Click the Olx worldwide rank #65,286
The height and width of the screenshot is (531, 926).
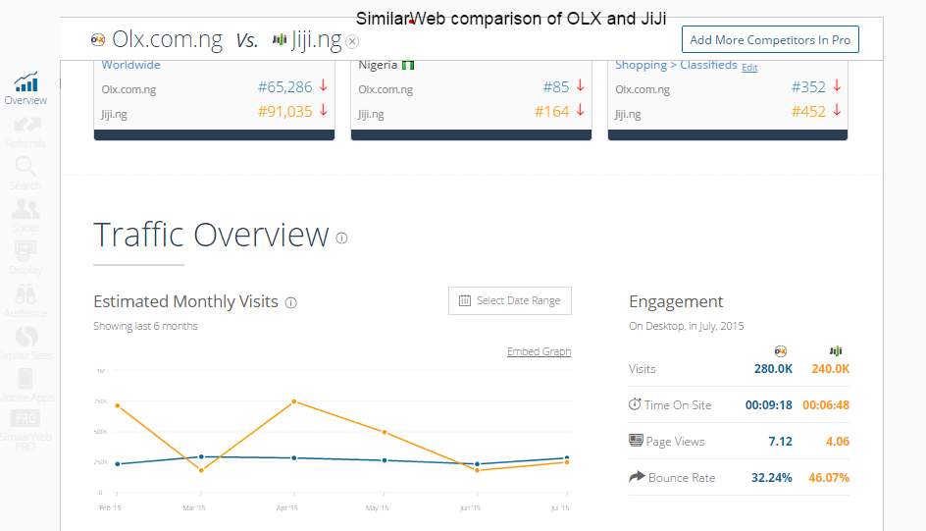[284, 86]
